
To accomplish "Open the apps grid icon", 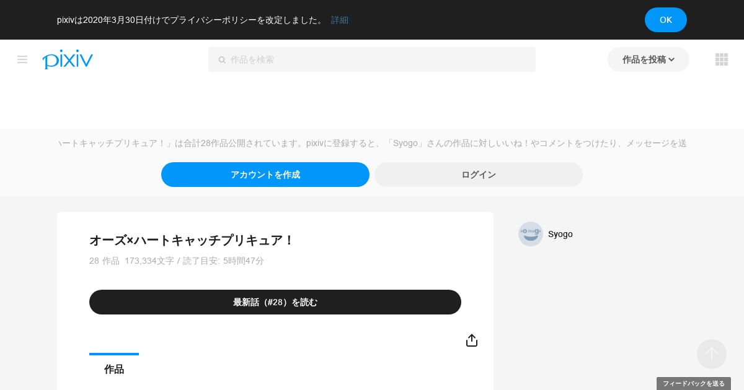I will tap(722, 59).
